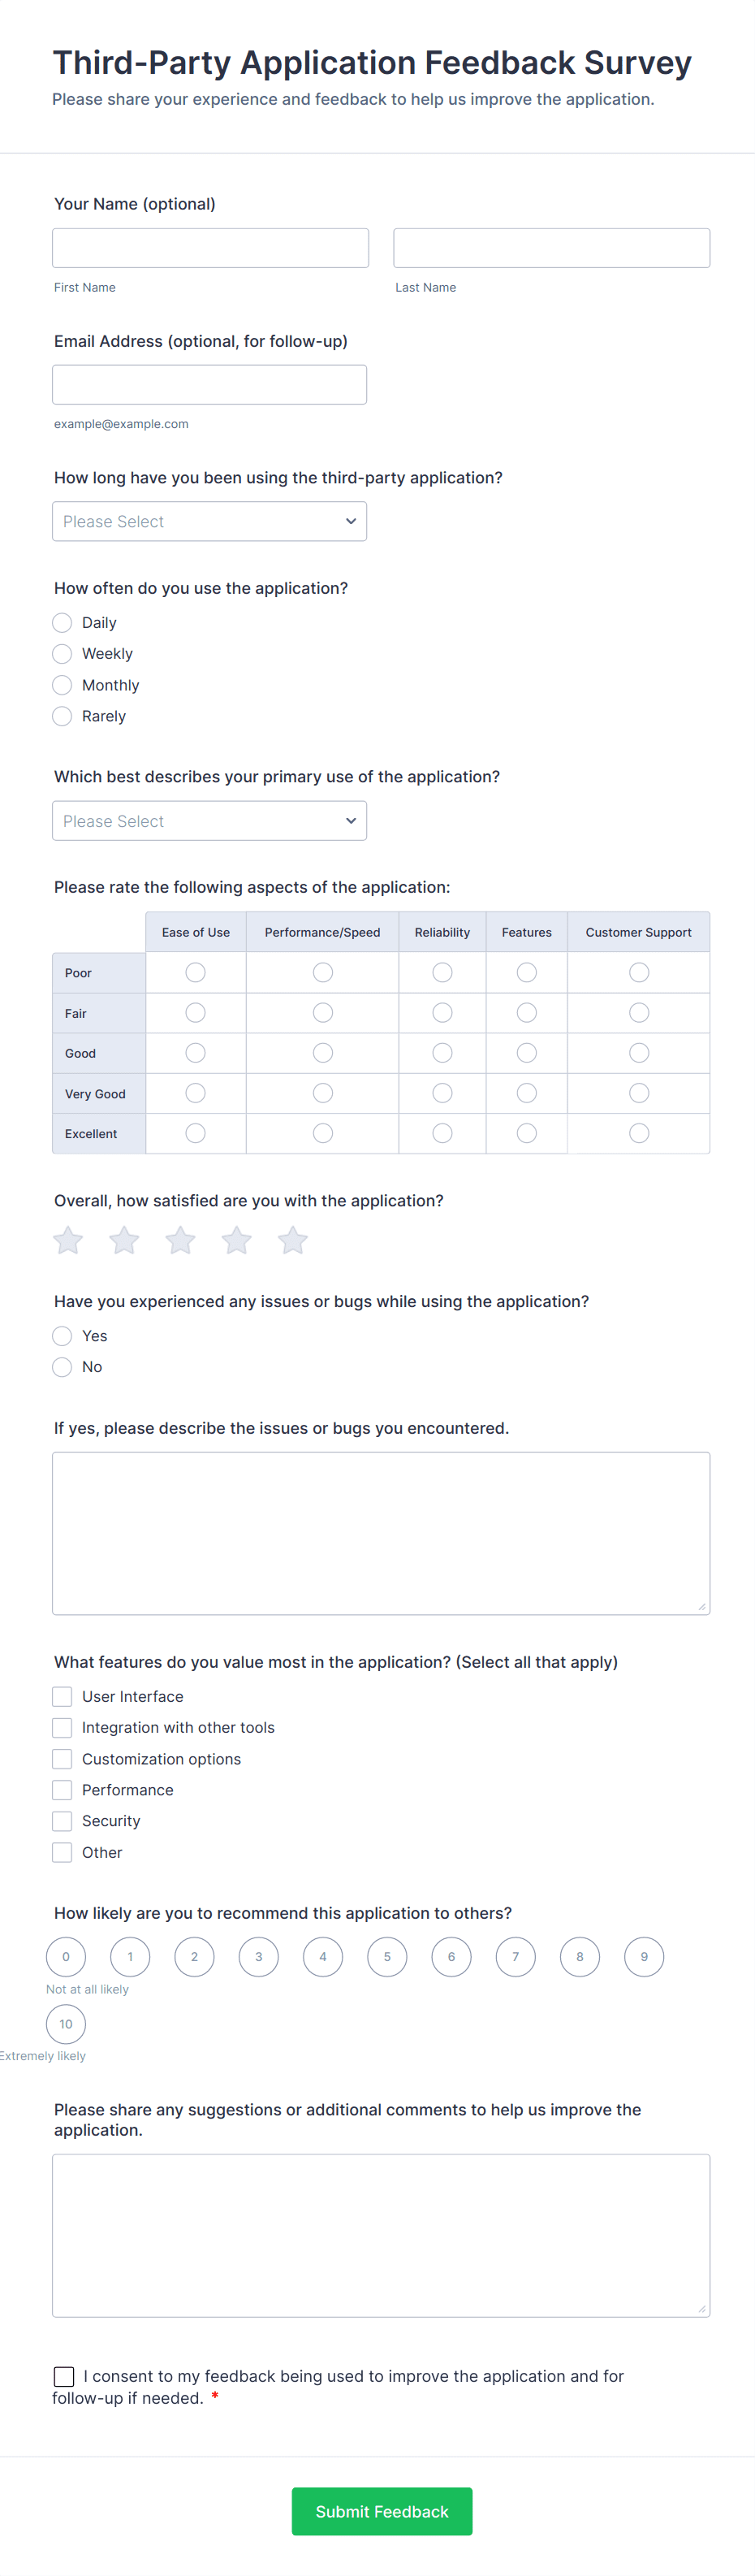Select Daily as usage frequency
The image size is (755, 2576).
coord(61,622)
